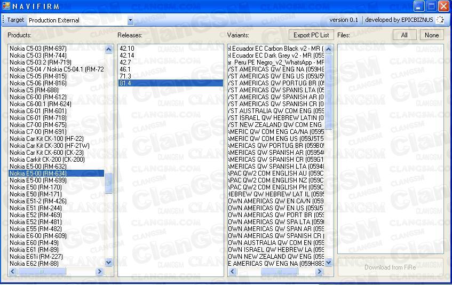Click the Products vertical scrollbar thumb
452x285 pixels.
coord(109,183)
